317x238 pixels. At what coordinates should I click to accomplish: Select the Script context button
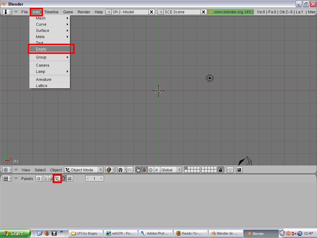point(45,178)
